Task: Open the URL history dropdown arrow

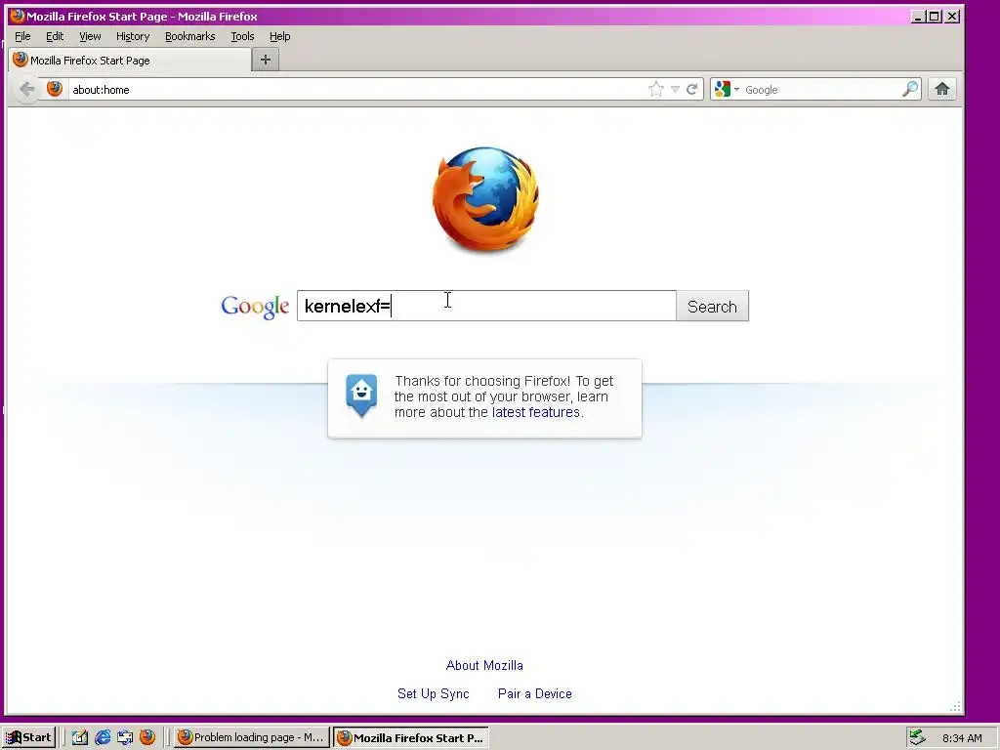Action: click(676, 89)
